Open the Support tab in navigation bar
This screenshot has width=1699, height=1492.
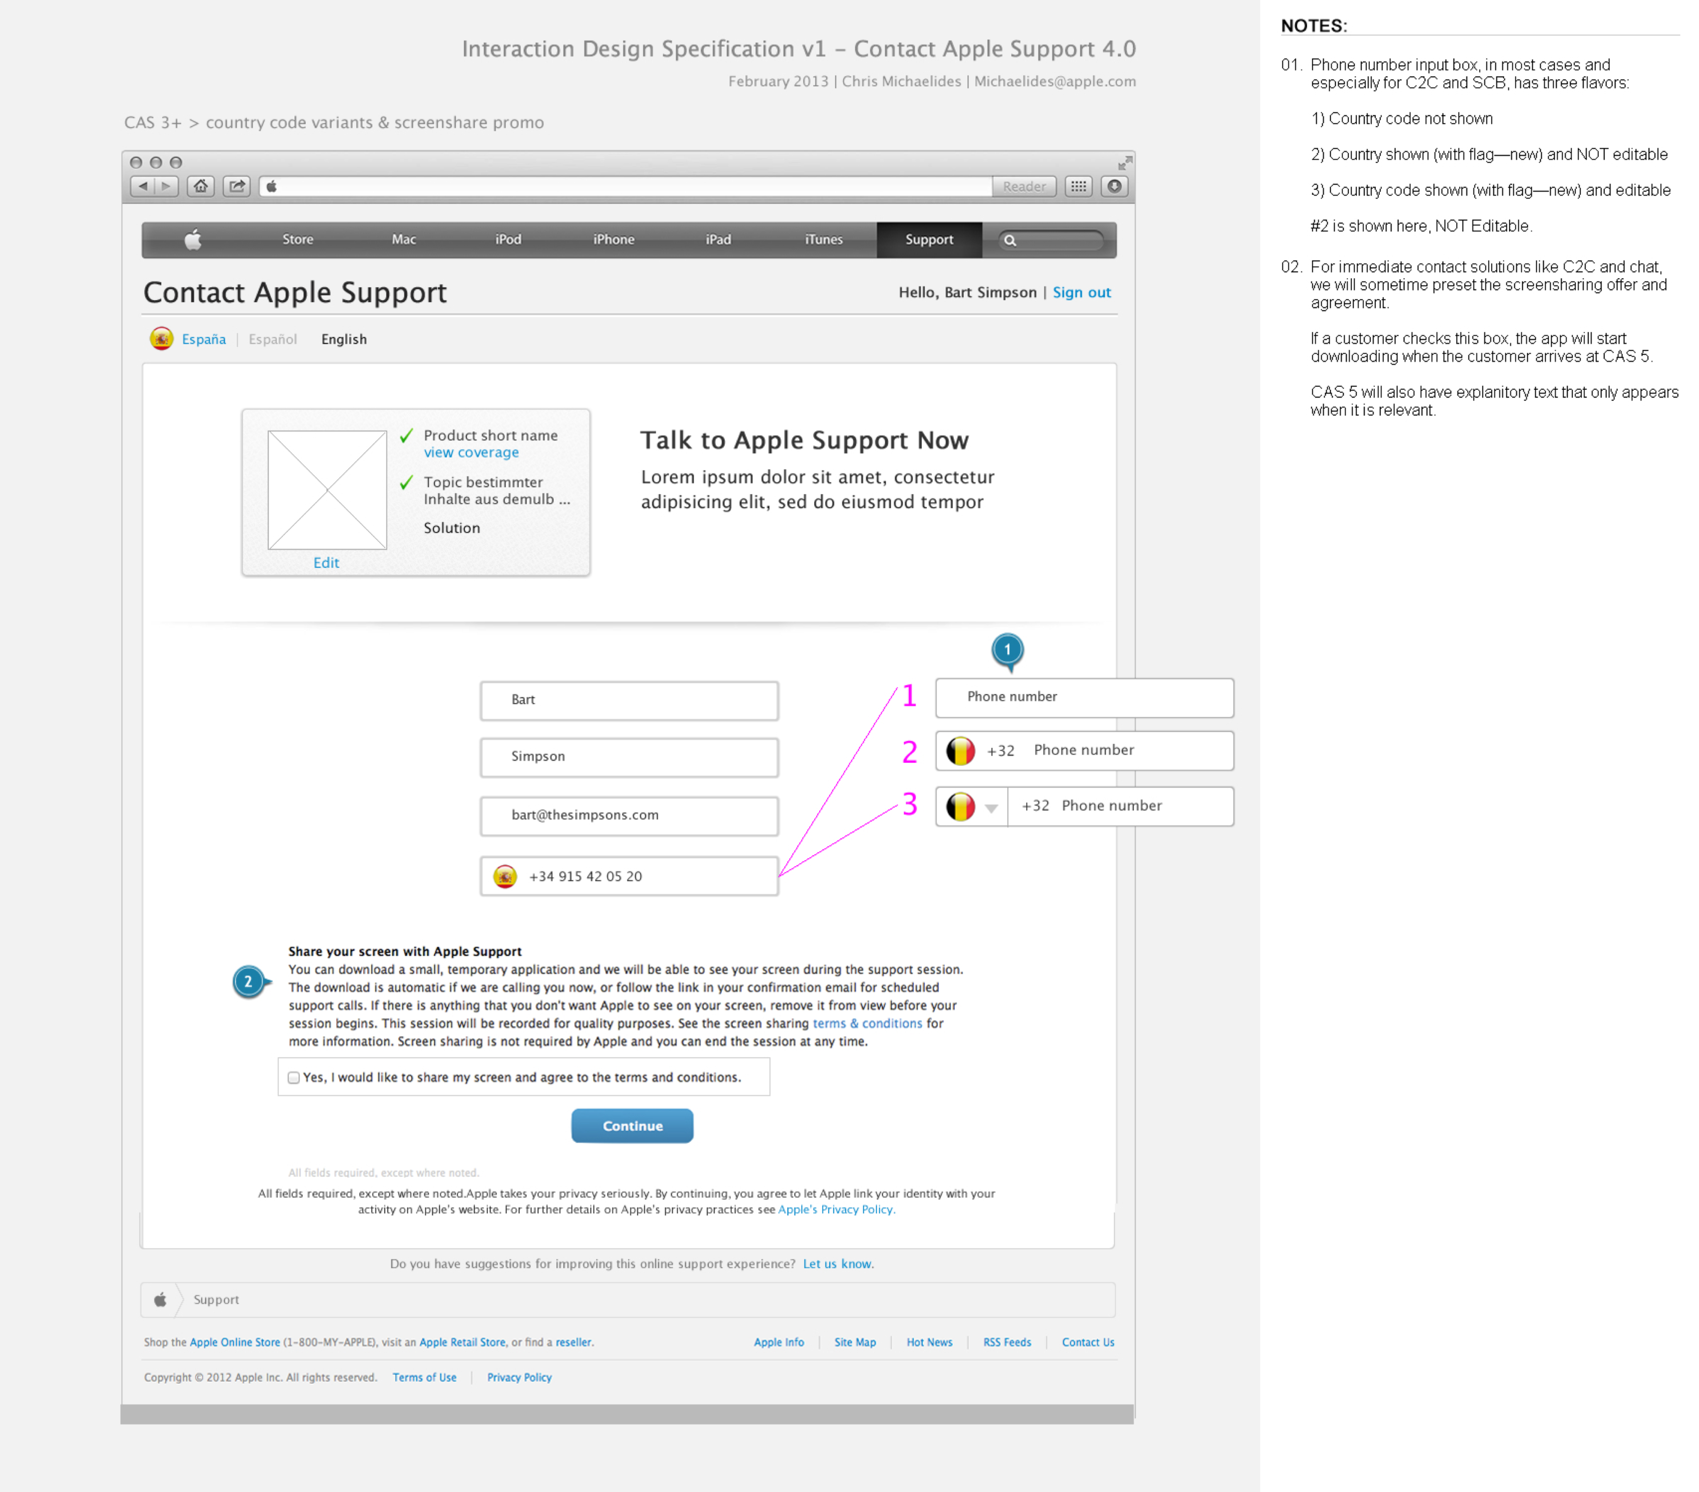click(x=928, y=240)
